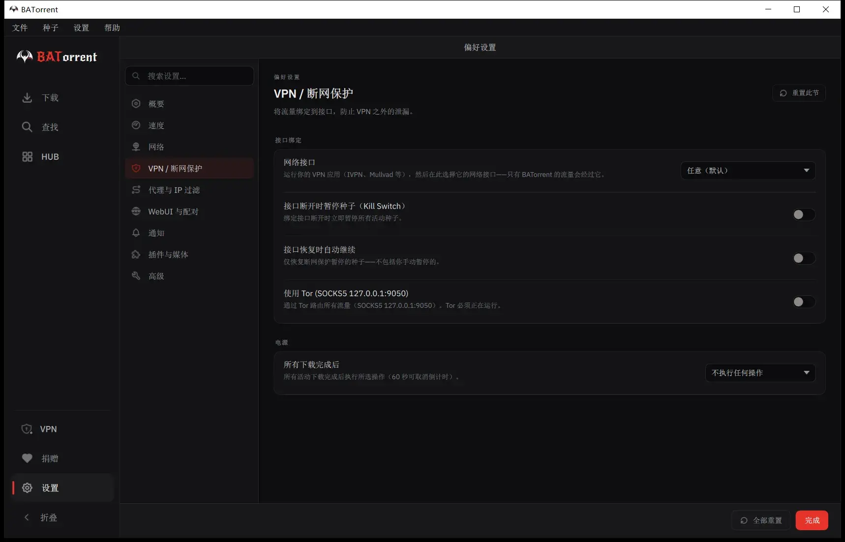Click the search icon in the settings search box

(136, 76)
